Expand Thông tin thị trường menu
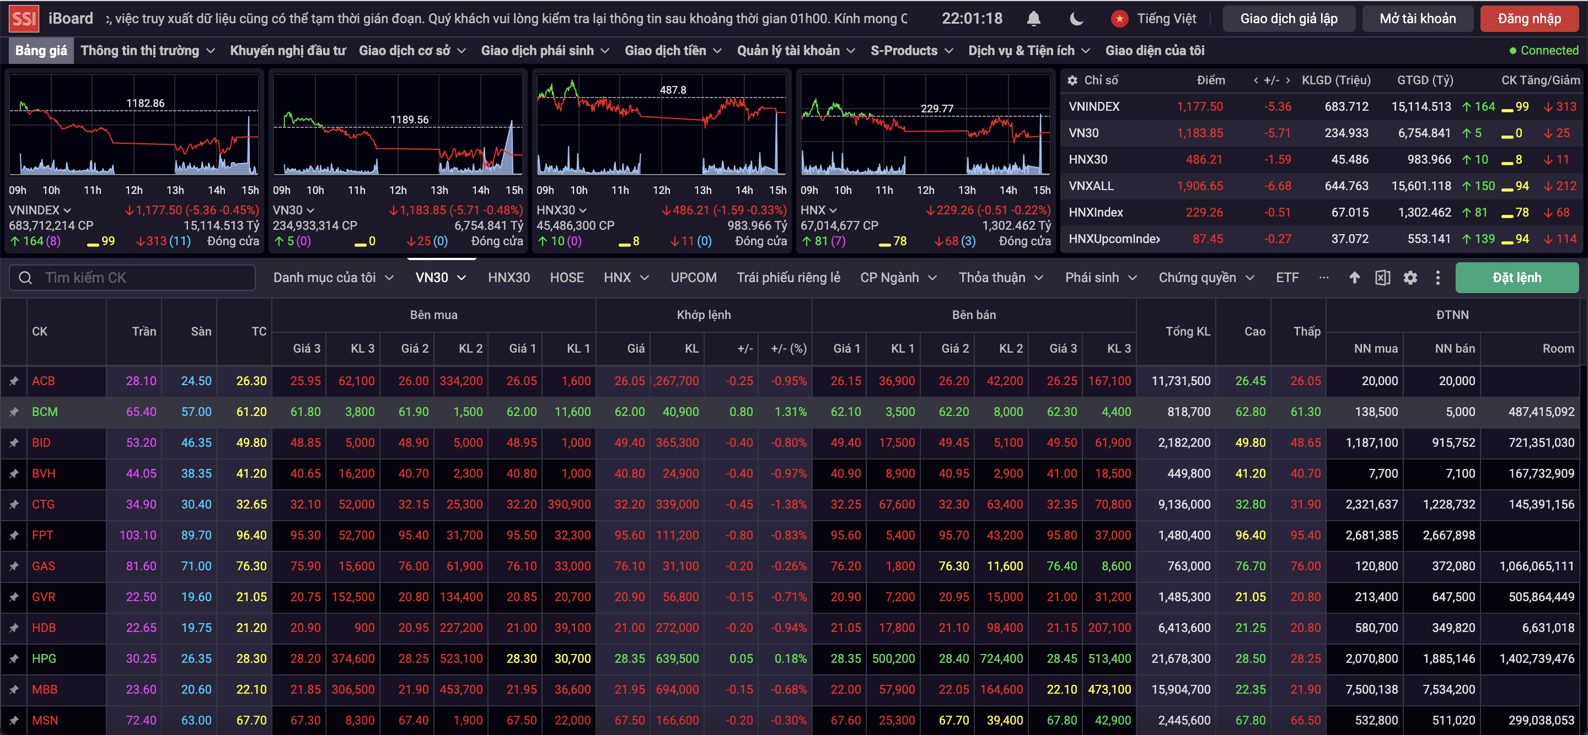This screenshot has width=1588, height=735. click(x=148, y=51)
